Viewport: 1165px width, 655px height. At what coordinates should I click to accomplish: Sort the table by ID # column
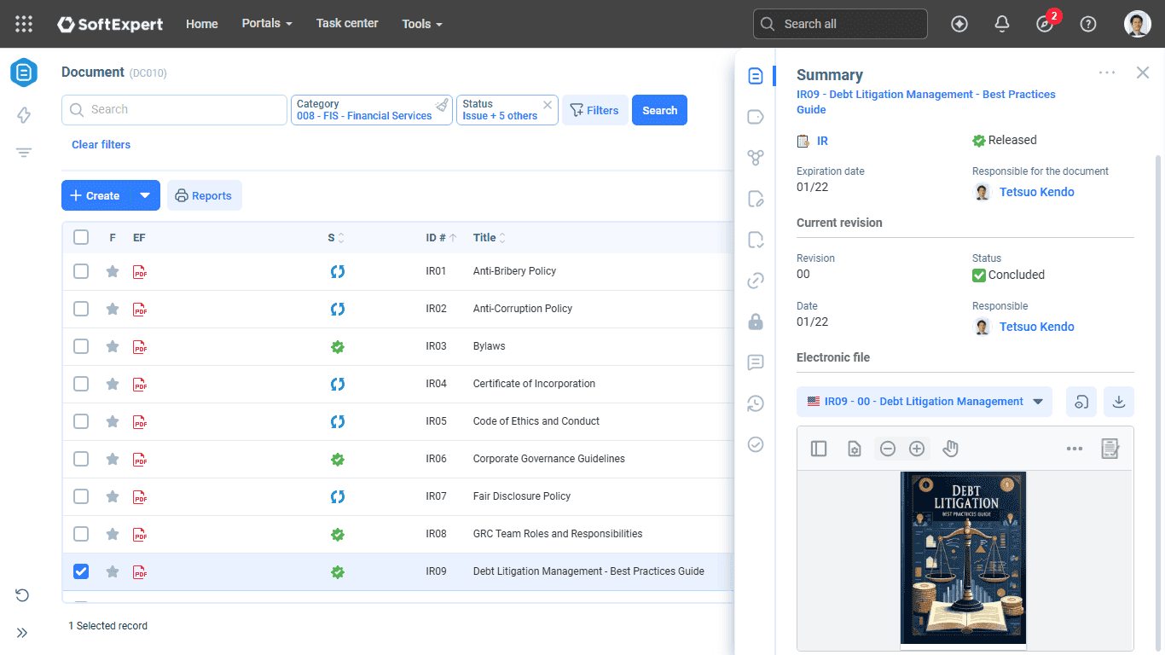coord(442,238)
